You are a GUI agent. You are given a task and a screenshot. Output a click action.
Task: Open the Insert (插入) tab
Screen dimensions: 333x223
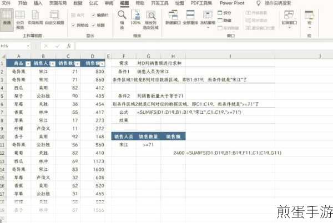pyautogui.click(x=38, y=3)
